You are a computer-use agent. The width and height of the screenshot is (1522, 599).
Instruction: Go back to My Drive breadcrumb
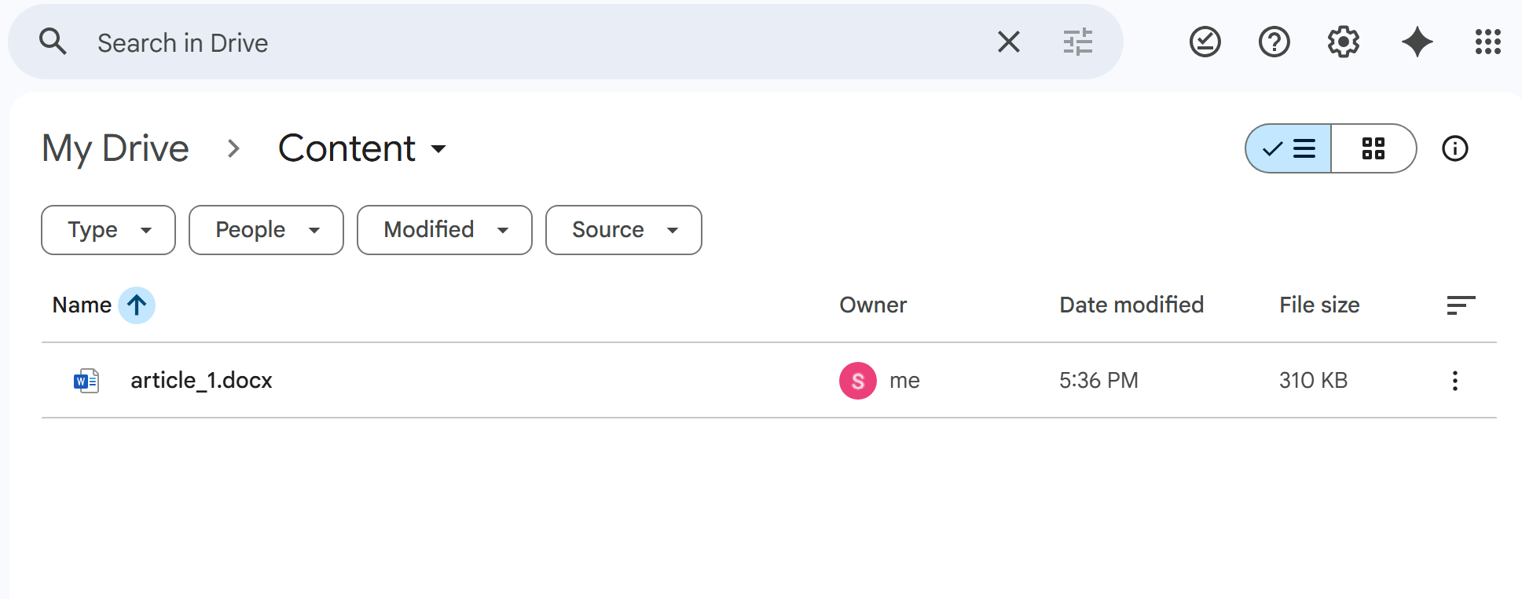[x=116, y=148]
